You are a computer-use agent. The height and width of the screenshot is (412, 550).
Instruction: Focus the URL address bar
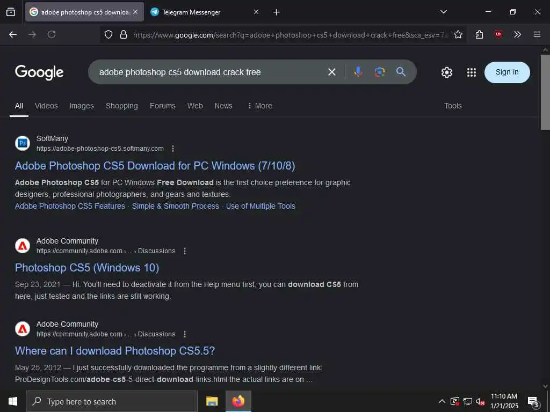click(290, 35)
